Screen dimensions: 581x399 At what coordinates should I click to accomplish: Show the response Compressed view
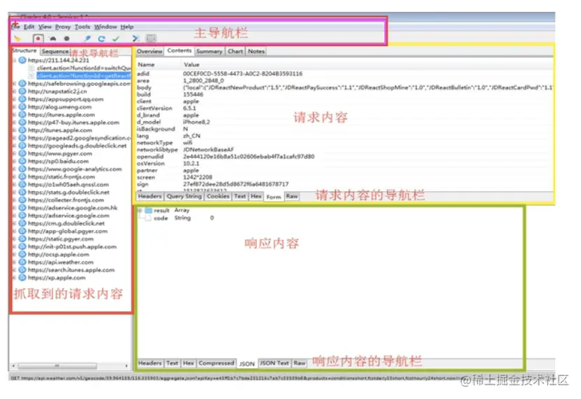(216, 363)
